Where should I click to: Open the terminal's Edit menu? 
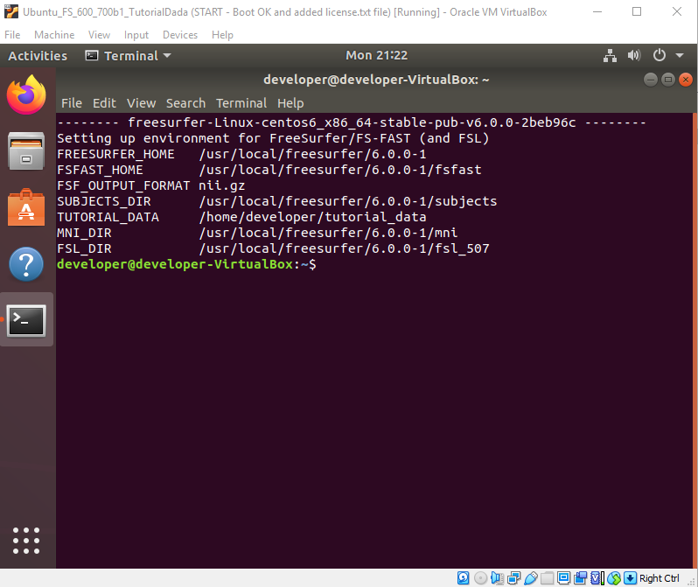(104, 103)
